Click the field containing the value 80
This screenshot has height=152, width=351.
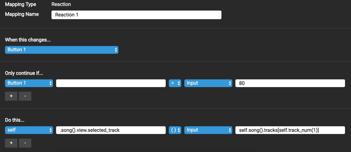tap(290, 83)
